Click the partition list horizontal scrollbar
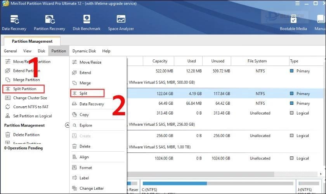This screenshot has height=194, width=326. click(200, 174)
